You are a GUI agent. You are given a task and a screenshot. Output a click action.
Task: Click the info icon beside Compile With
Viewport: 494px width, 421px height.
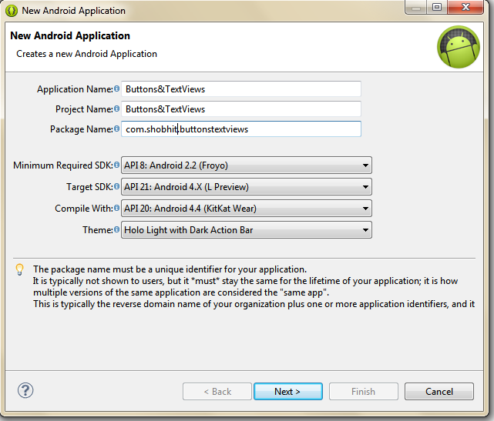tap(116, 208)
